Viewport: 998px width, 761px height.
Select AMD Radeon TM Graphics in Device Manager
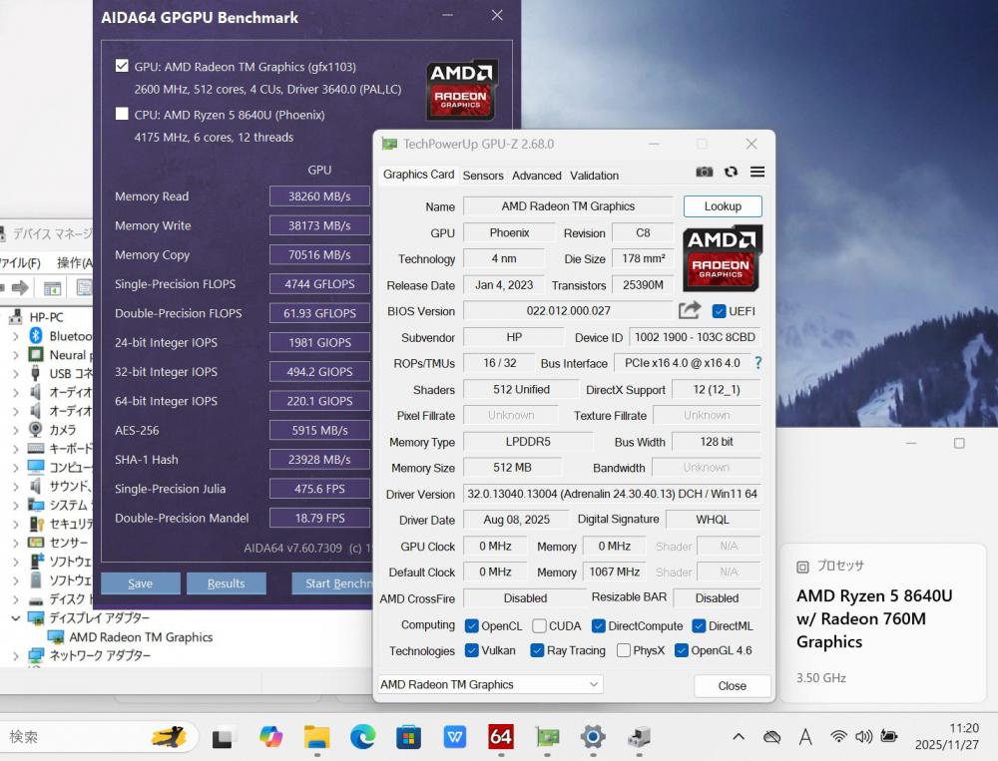pos(141,637)
